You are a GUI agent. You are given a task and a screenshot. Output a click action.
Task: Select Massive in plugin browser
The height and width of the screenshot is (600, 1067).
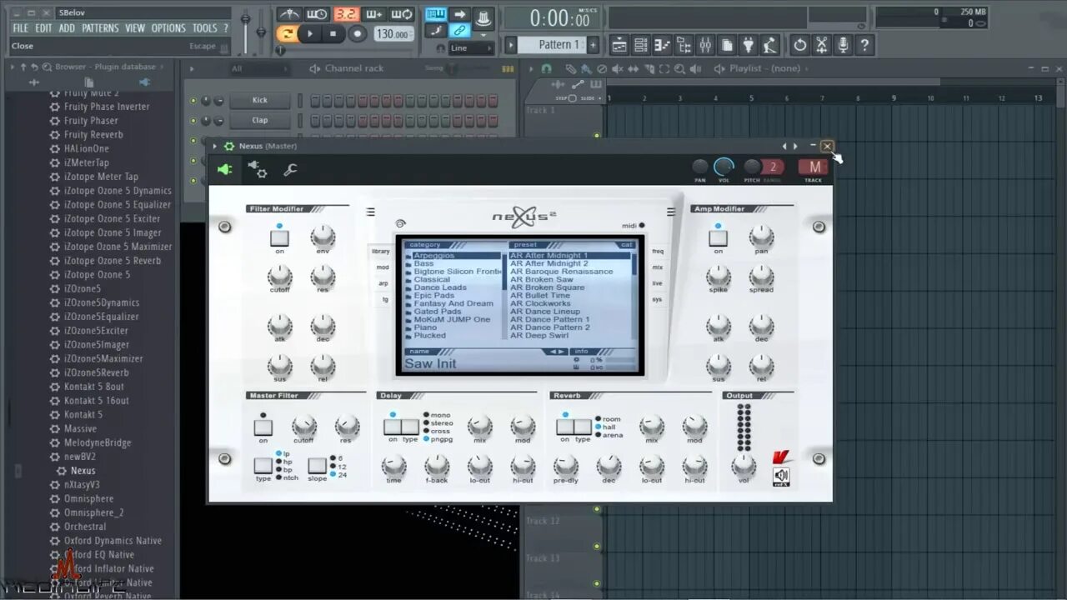(80, 428)
